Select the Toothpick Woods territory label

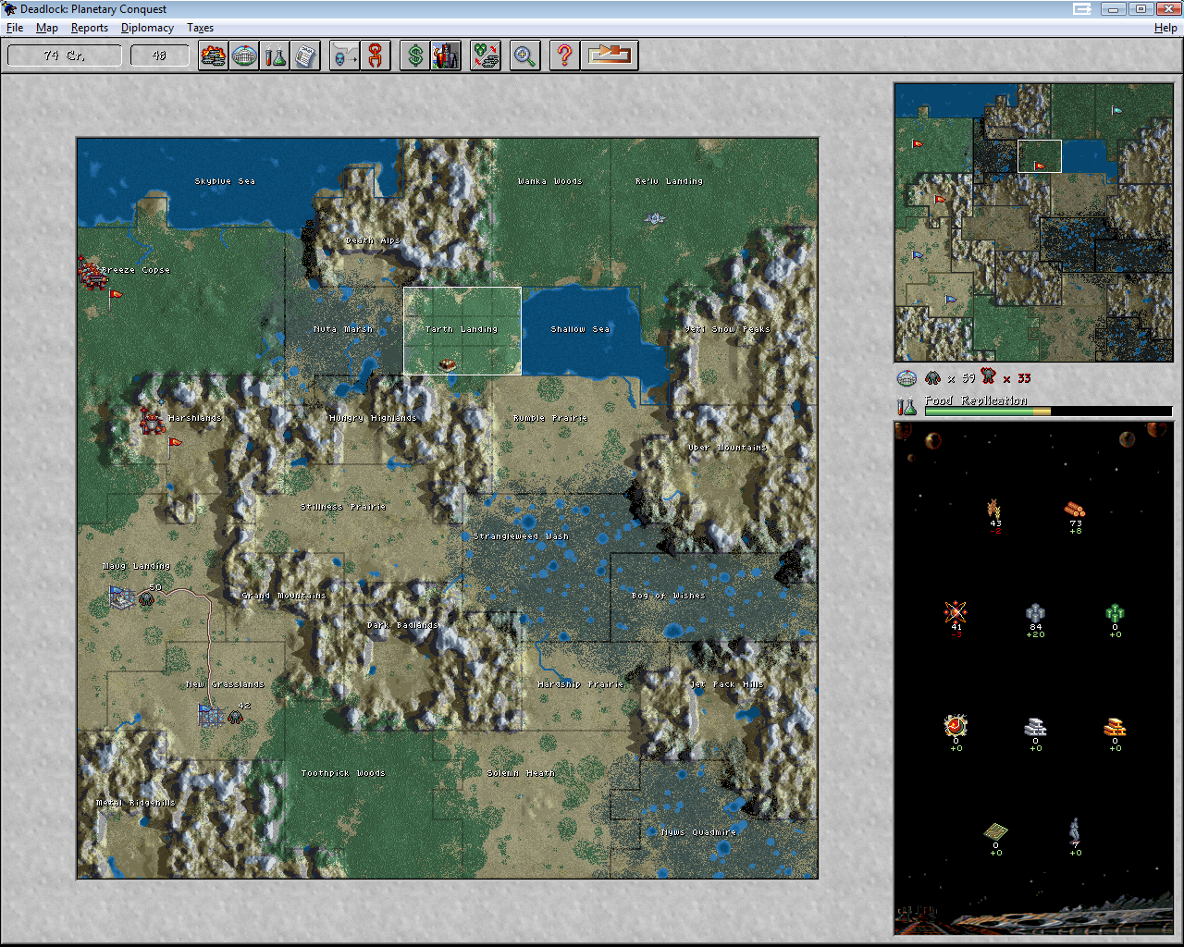[x=343, y=773]
